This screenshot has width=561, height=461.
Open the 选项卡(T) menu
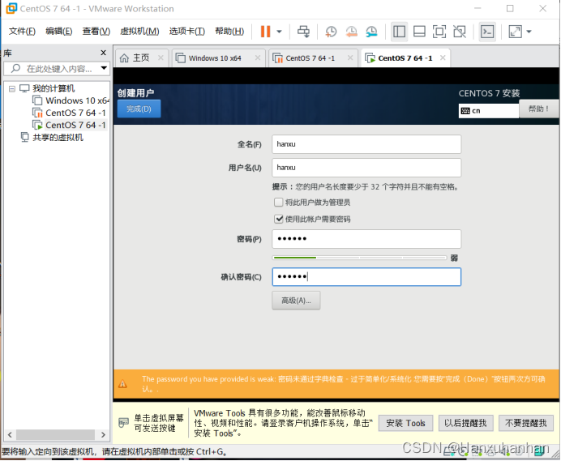(x=187, y=32)
